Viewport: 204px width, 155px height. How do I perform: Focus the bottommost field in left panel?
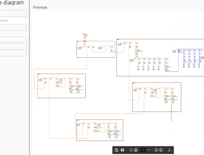(x=13, y=53)
